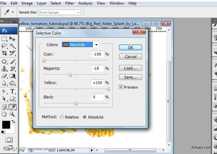This screenshot has height=154, width=217.
Task: Click the Cyan slider handle
Action: [x=44, y=60]
